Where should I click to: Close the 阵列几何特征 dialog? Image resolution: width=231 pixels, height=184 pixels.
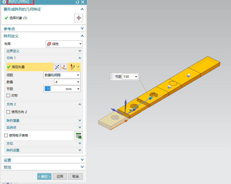[x=83, y=2]
